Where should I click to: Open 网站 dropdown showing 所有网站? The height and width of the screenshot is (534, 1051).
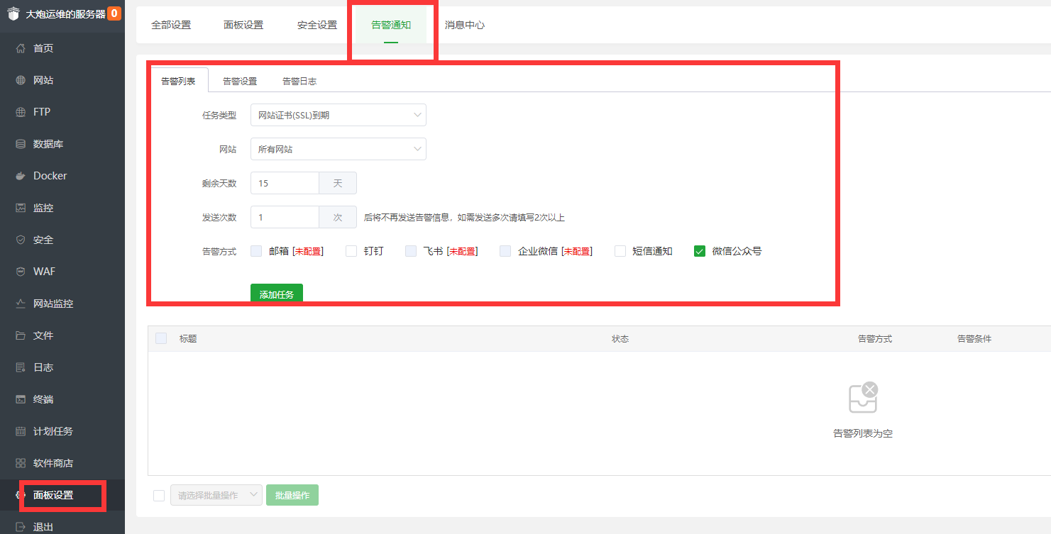[339, 149]
